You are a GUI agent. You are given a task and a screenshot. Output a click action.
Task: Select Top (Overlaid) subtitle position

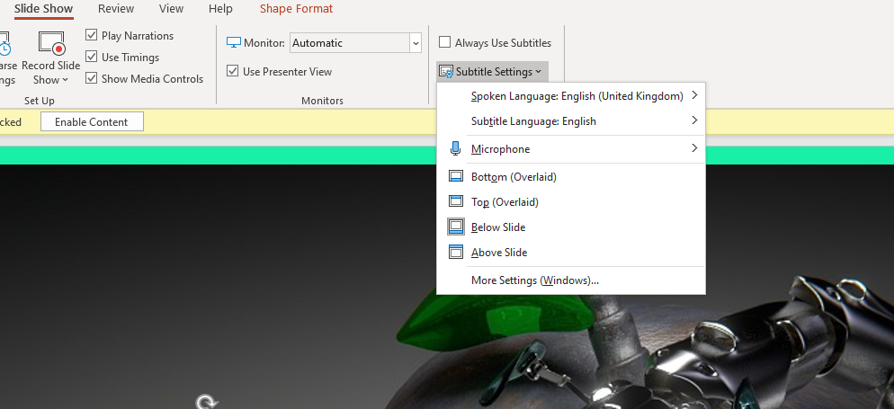(x=571, y=201)
